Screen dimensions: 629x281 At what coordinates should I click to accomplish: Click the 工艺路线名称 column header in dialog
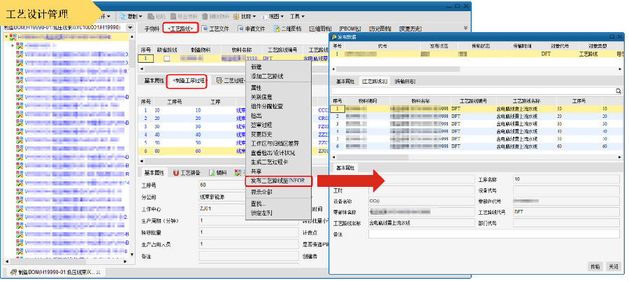[526, 101]
